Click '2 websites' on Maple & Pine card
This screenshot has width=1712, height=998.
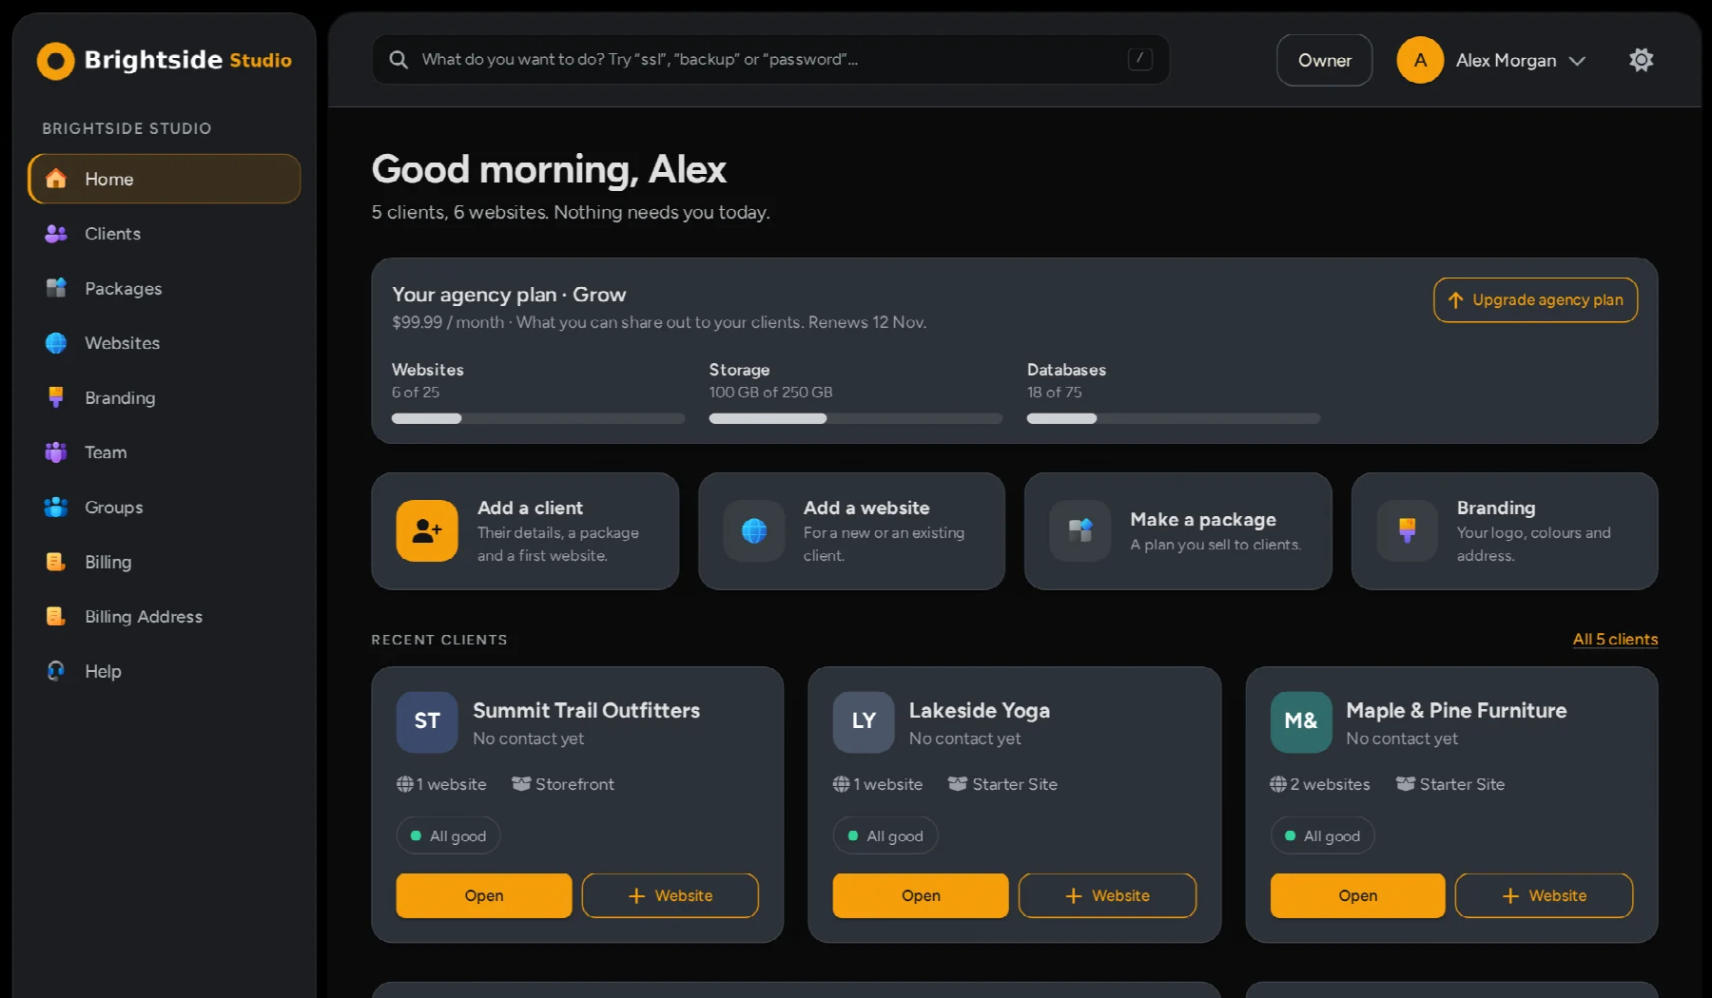coord(1320,784)
